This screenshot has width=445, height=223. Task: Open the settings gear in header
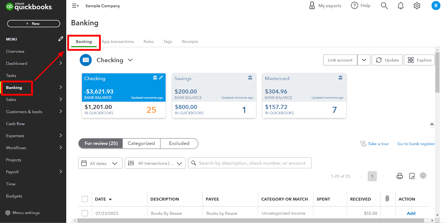tap(417, 6)
